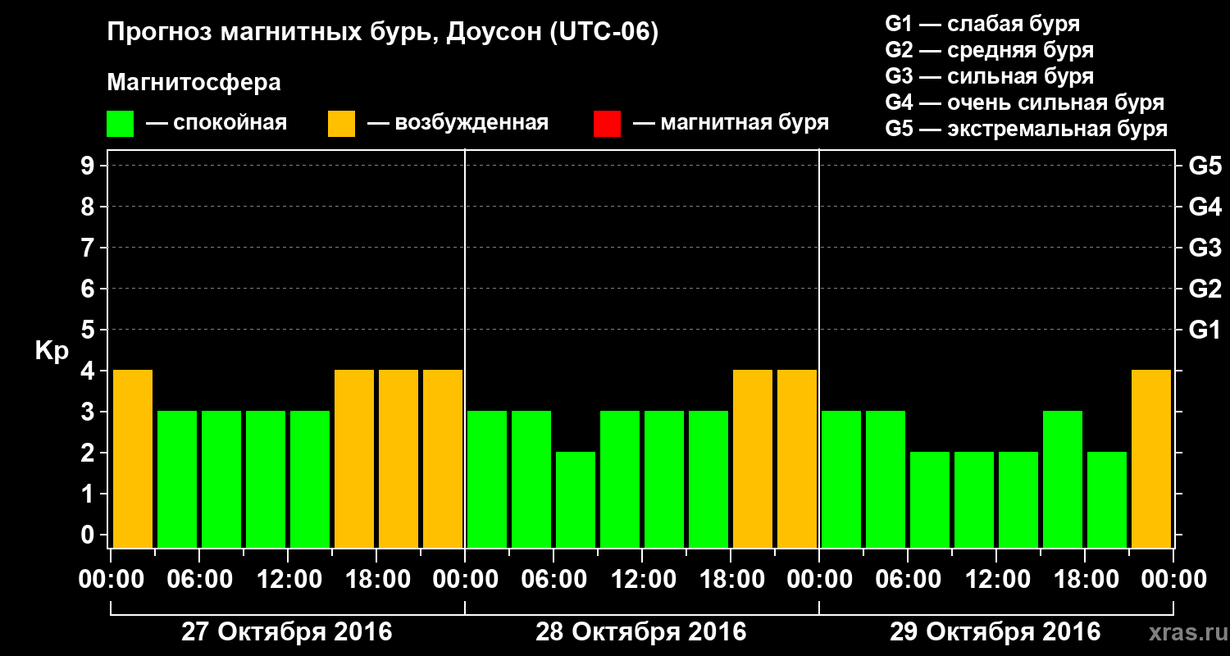Viewport: 1230px width, 656px height.
Task: Click the Kp 2 bar for 28 Октября 06:00–09:00
Action: coord(576,499)
